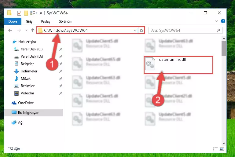The width and height of the screenshot is (235, 157).
Task: Click the pin icon beside Resimler
Action: 61,86
